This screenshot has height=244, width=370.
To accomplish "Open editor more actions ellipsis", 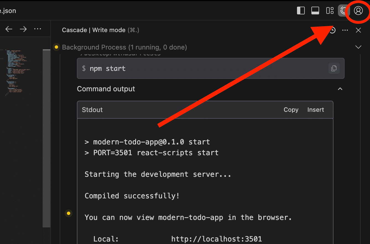I will click(x=38, y=29).
